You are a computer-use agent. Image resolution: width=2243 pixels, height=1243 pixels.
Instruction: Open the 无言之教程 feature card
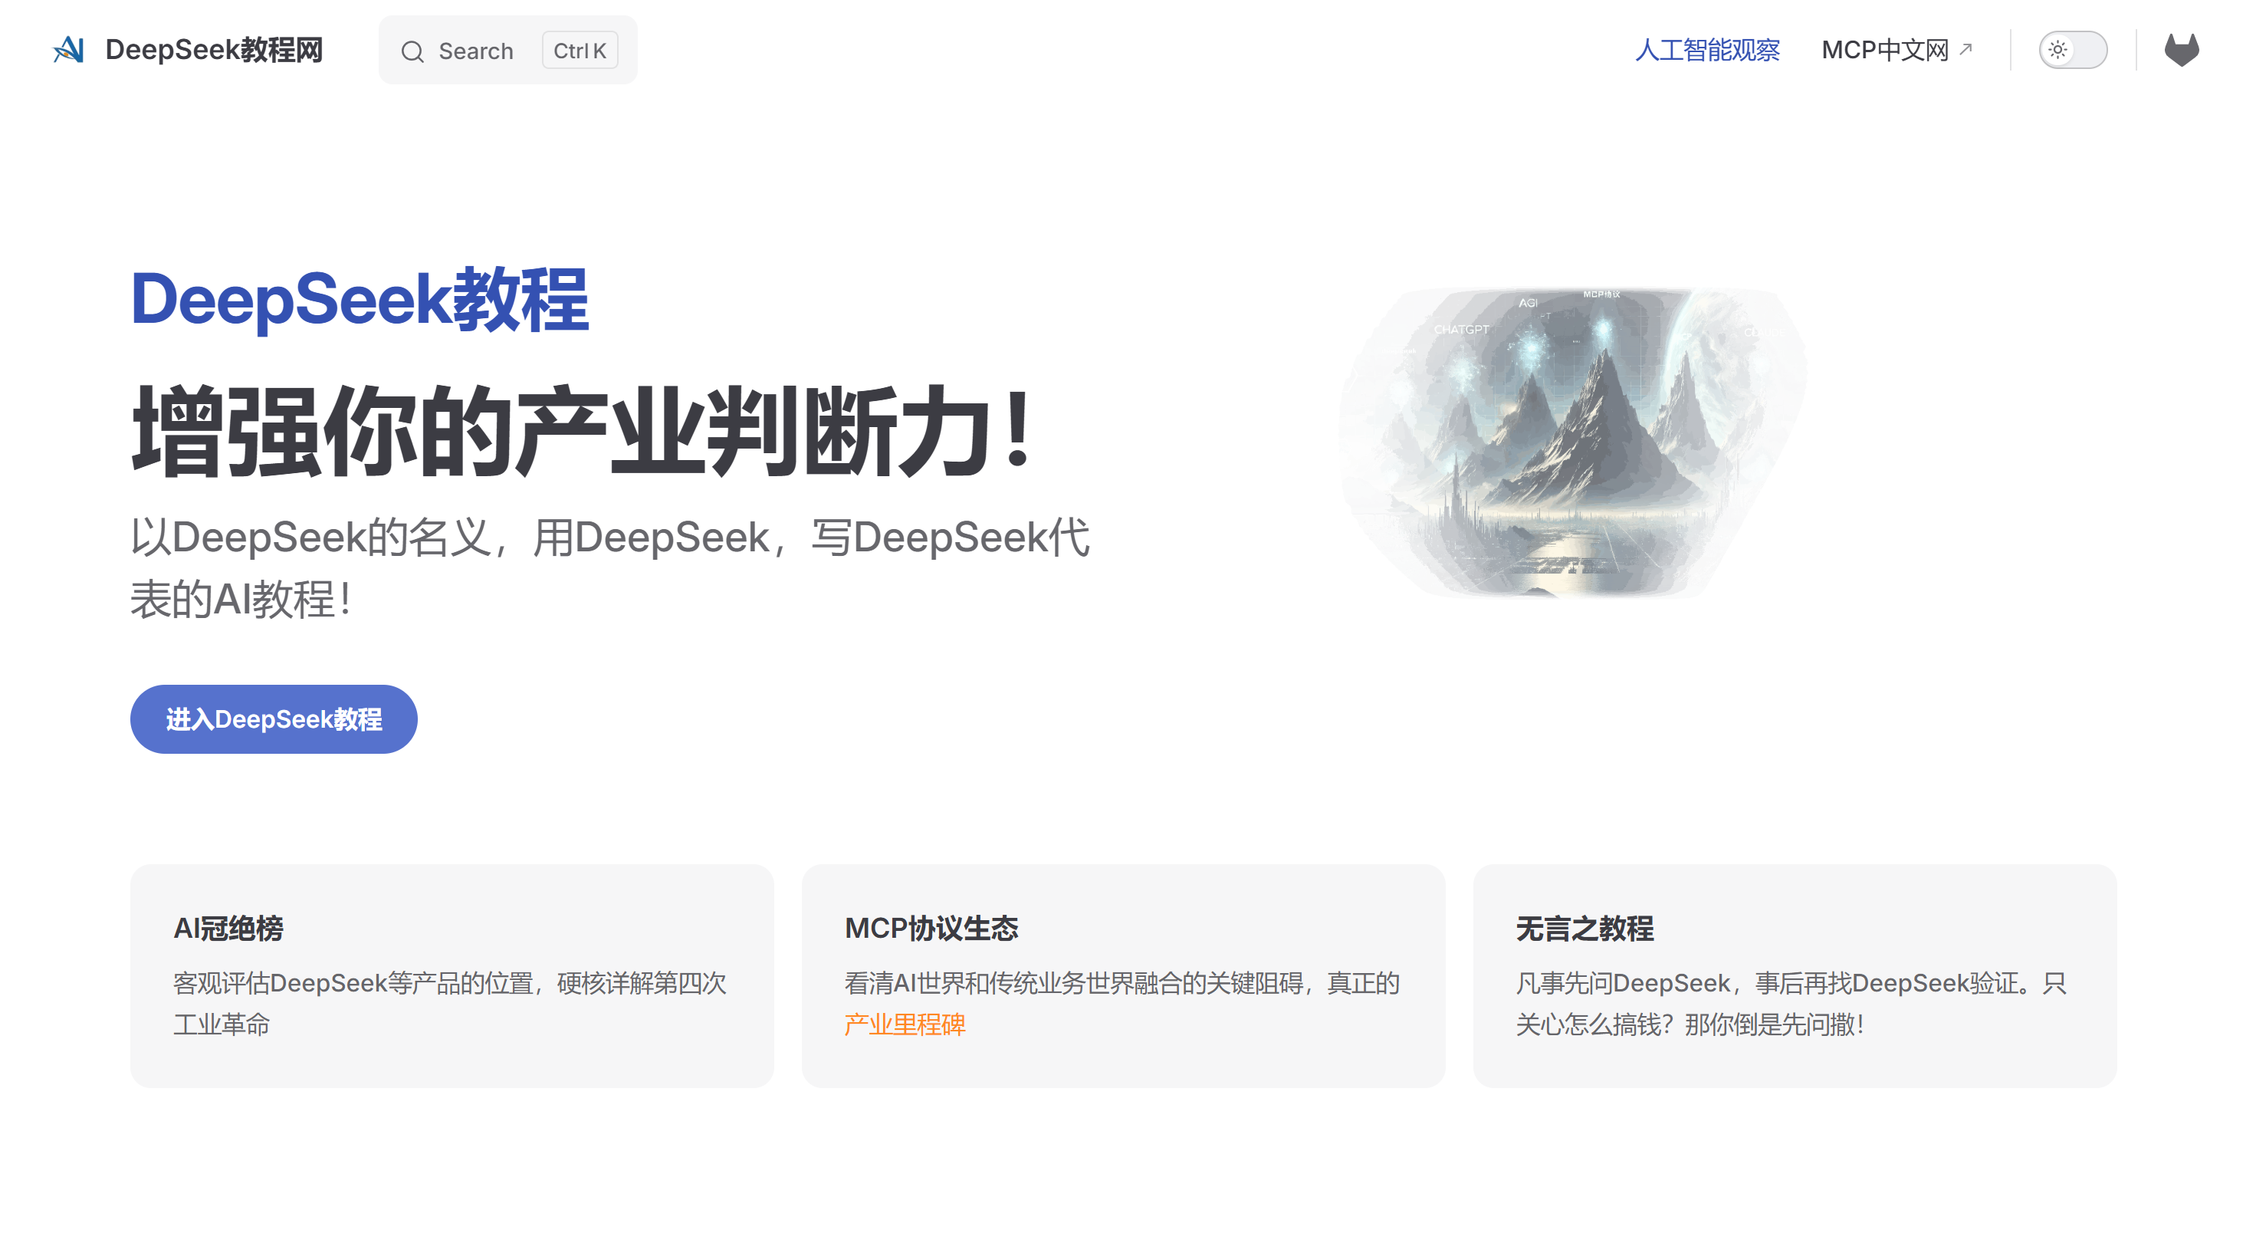tap(1795, 975)
